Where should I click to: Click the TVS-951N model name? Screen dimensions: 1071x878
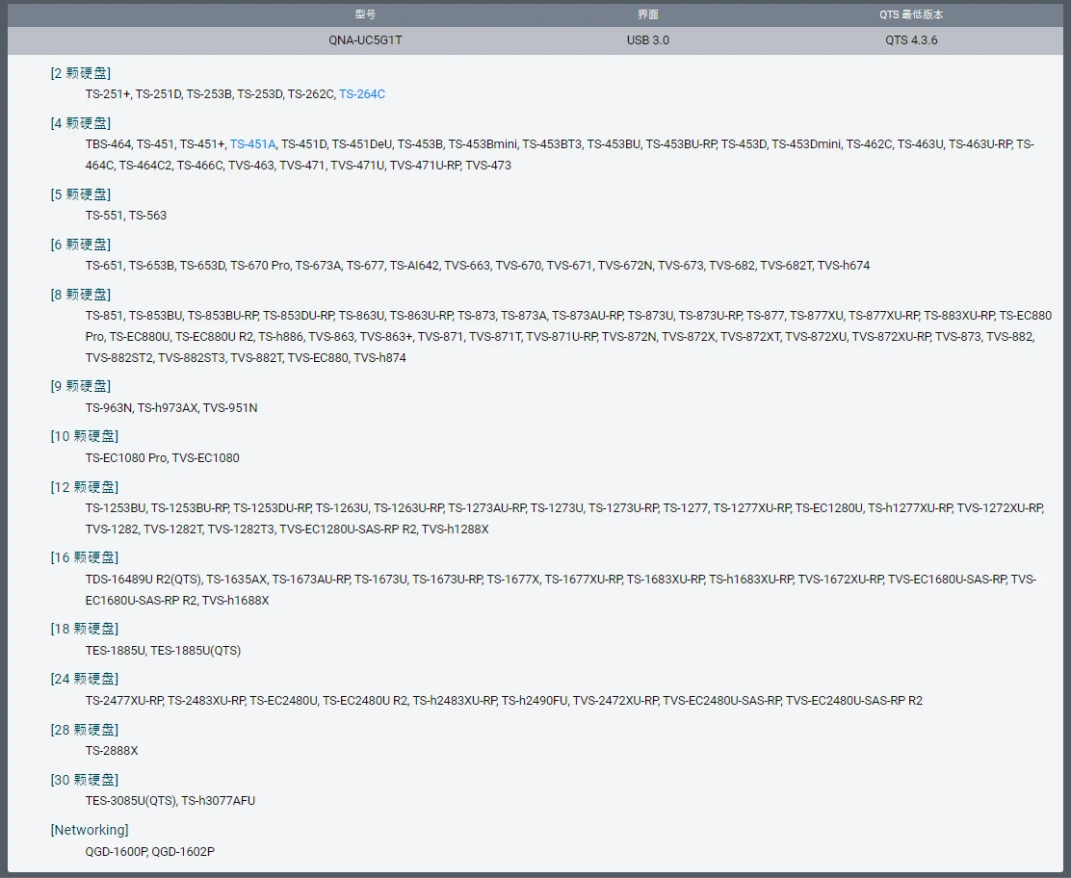(x=230, y=408)
